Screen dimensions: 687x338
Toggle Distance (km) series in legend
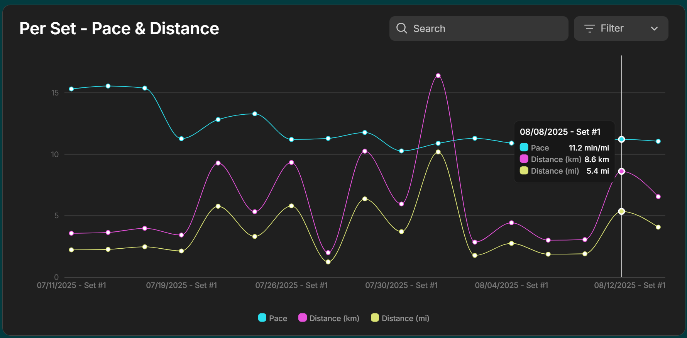(x=334, y=318)
